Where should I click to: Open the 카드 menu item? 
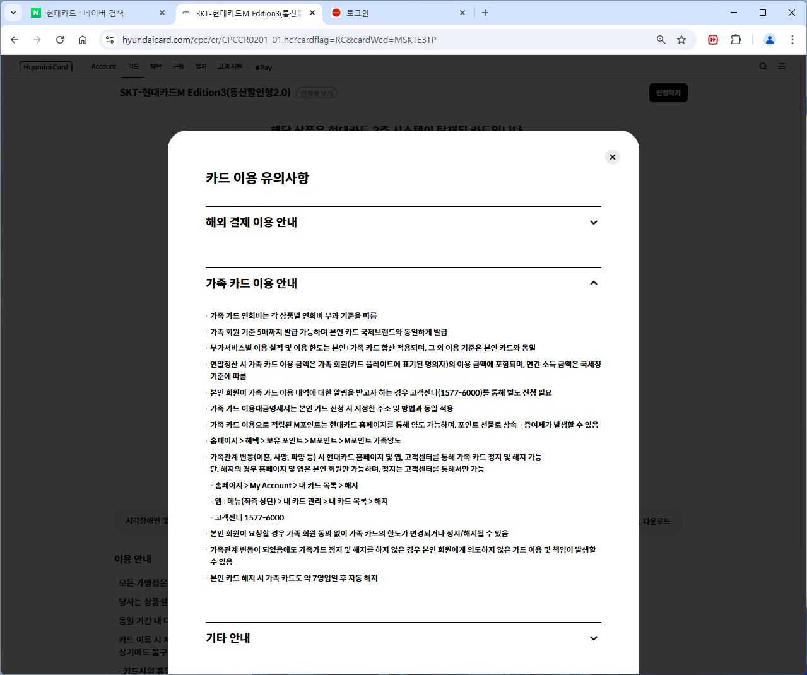click(133, 66)
